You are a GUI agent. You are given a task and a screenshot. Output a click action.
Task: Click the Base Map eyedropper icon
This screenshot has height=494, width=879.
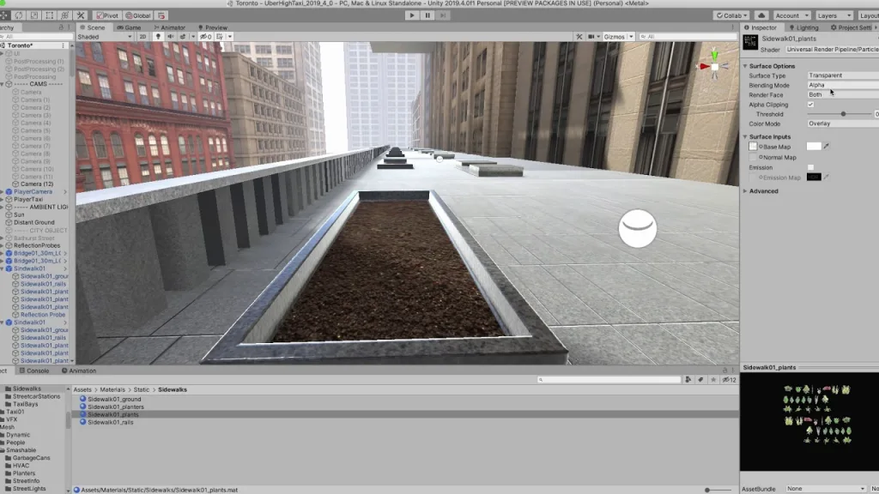pyautogui.click(x=827, y=147)
